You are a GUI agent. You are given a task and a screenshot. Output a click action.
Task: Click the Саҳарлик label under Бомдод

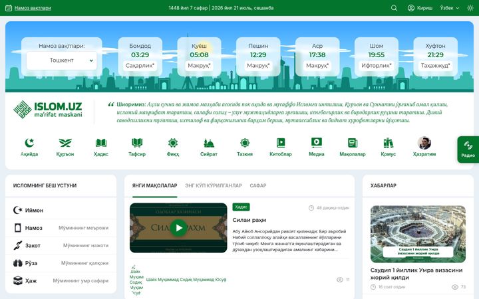tap(140, 66)
